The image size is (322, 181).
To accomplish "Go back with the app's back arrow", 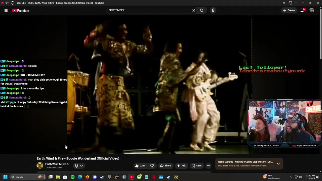I will pos(7,3).
